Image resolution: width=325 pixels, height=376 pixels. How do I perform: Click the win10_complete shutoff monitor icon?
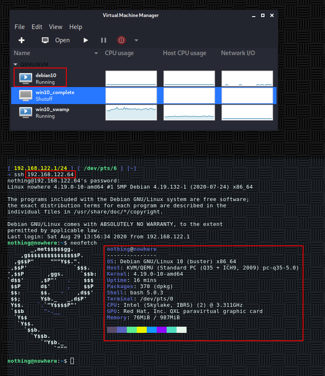pyautogui.click(x=26, y=95)
